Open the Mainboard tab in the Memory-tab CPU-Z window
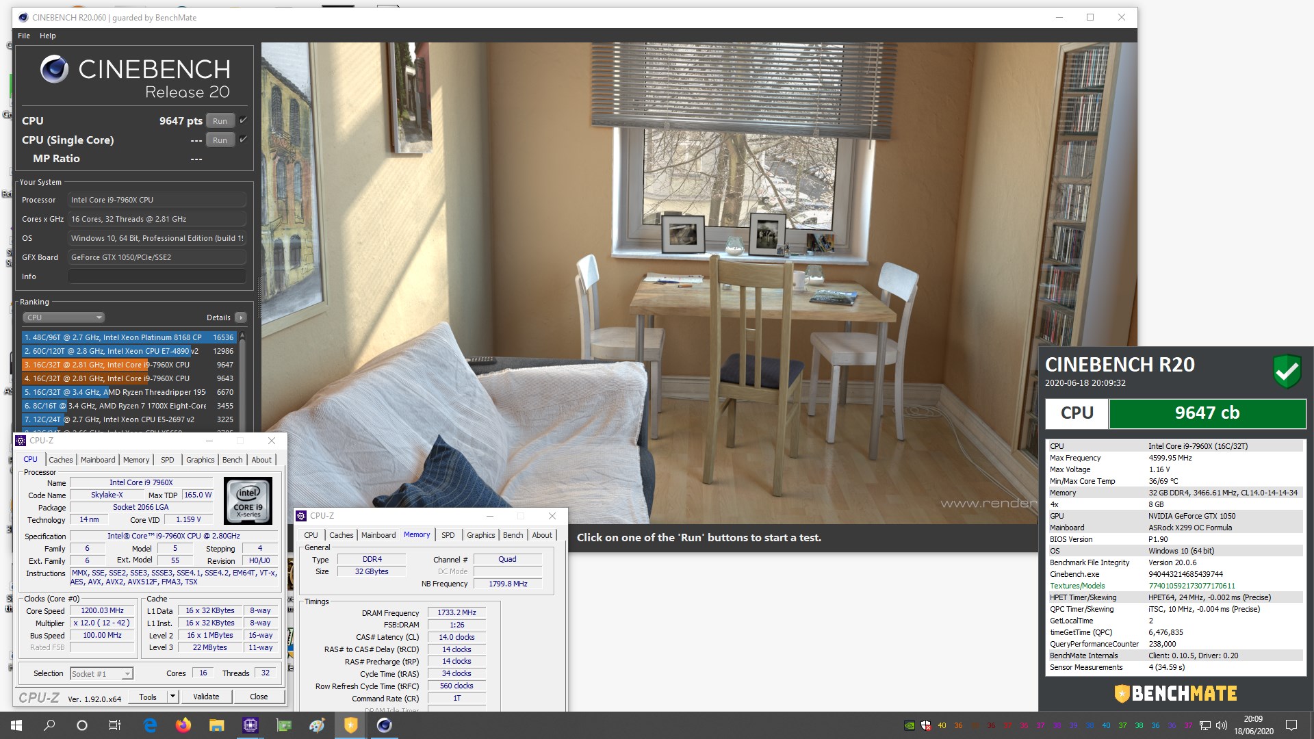1314x739 pixels. (378, 535)
